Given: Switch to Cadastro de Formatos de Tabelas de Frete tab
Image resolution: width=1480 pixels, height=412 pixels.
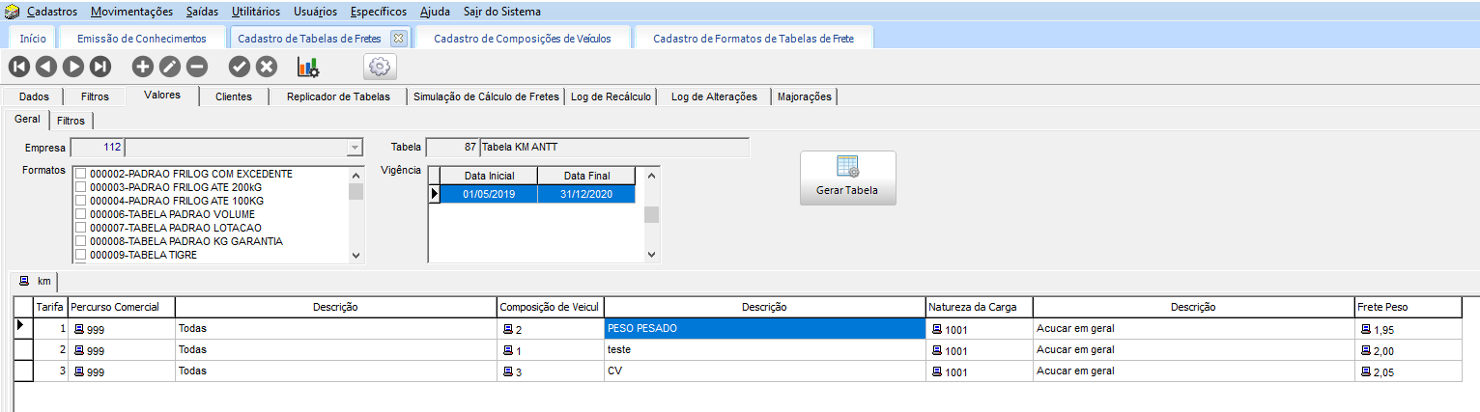Looking at the screenshot, I should 755,39.
